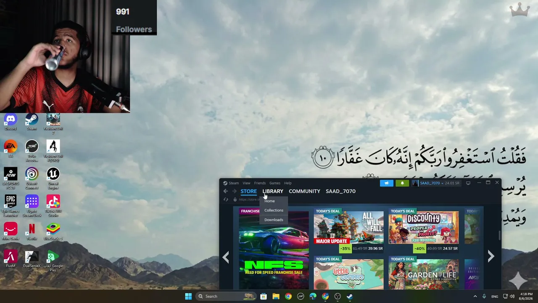Select Home from the Library dropdown
Viewport: 538px width, 303px height.
coord(274,201)
